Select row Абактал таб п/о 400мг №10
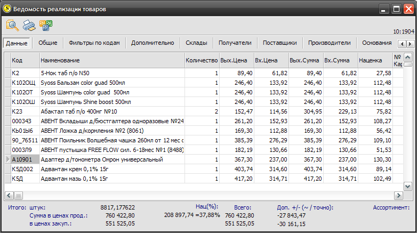 pyautogui.click(x=204, y=111)
